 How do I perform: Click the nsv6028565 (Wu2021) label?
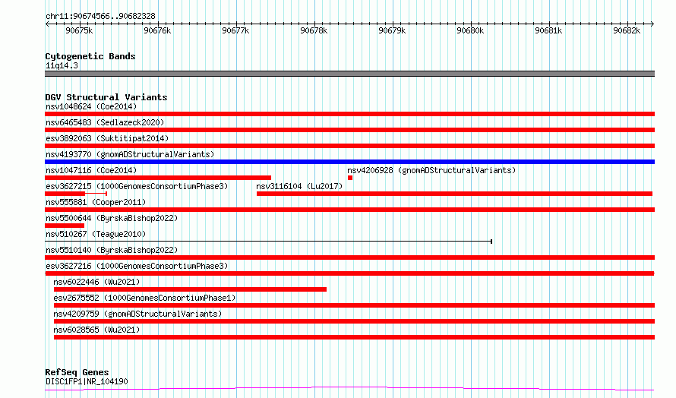(x=96, y=330)
